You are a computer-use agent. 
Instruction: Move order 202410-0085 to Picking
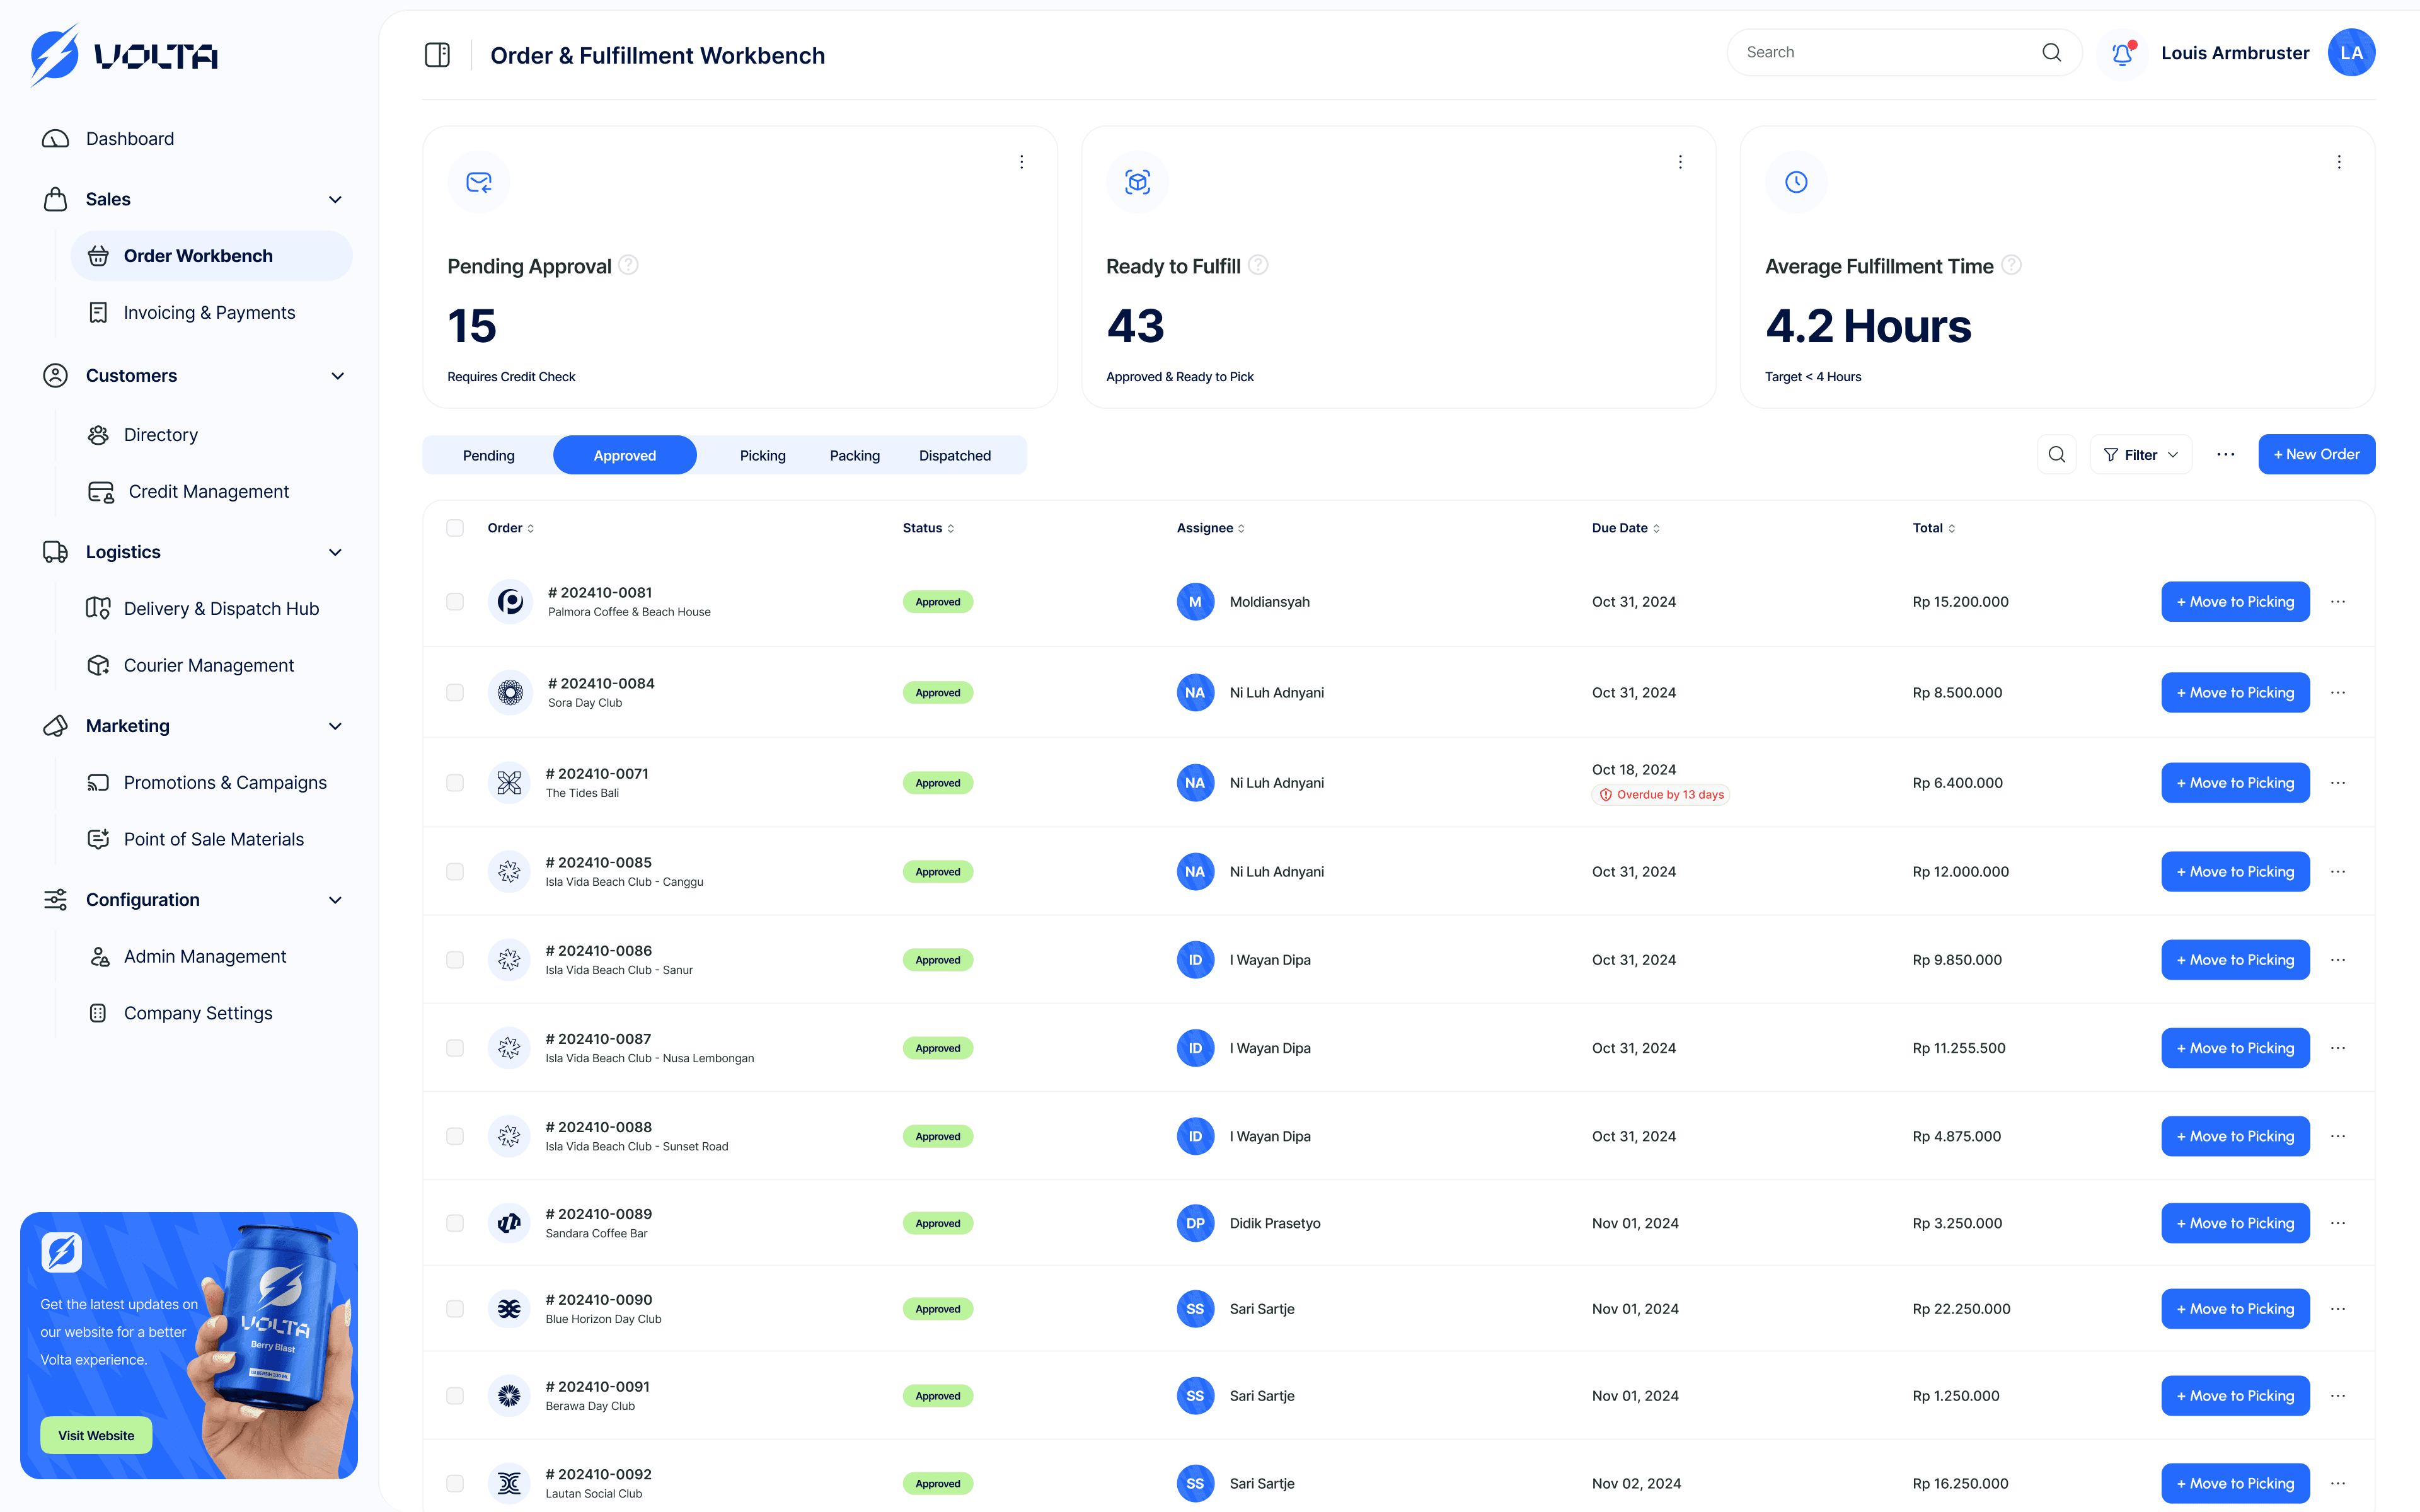click(2235, 872)
